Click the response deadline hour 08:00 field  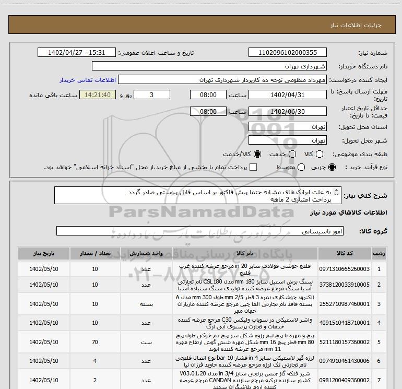coord(208,95)
